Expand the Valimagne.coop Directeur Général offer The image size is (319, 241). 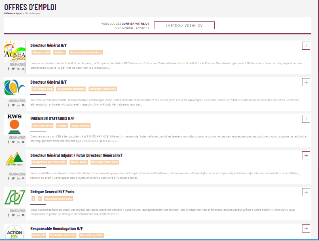[x=306, y=82]
